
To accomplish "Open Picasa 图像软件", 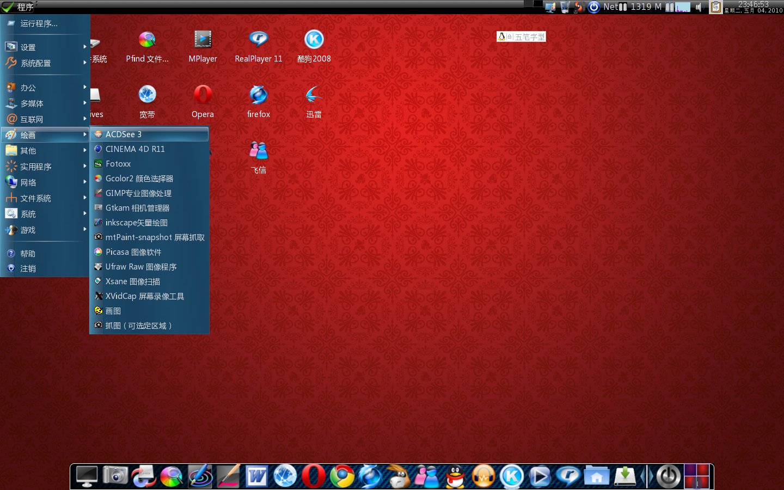I will (149, 252).
